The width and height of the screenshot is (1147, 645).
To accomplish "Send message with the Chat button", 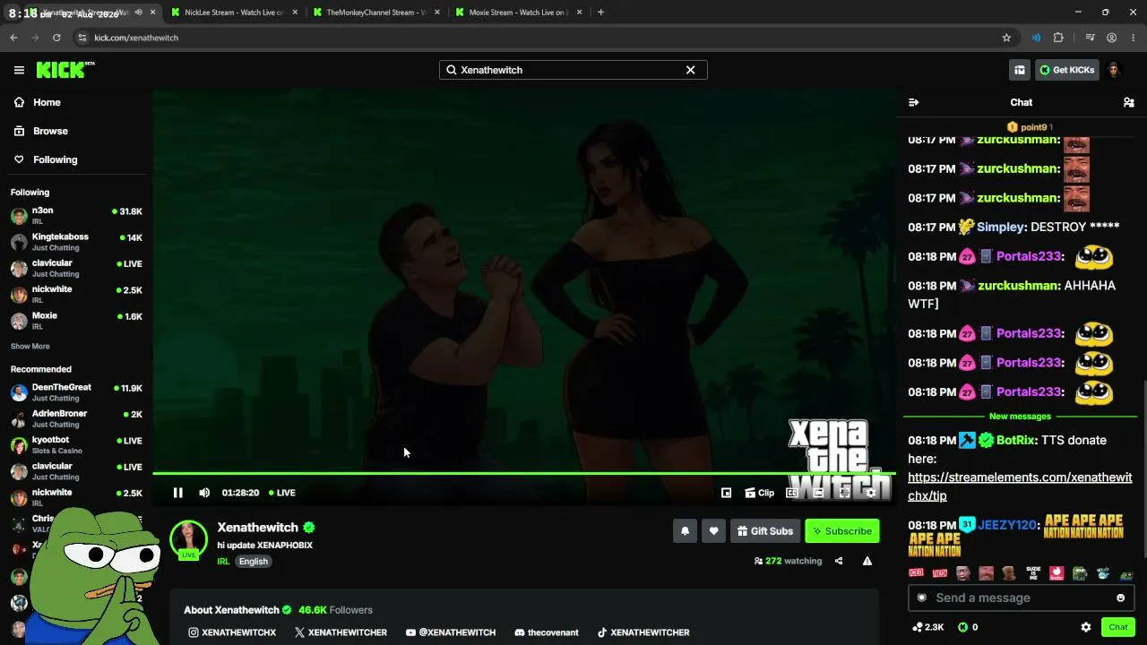I will pos(1118,627).
